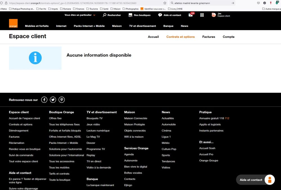Click the Facebook social icon
This screenshot has width=281, height=190.
(44, 100)
